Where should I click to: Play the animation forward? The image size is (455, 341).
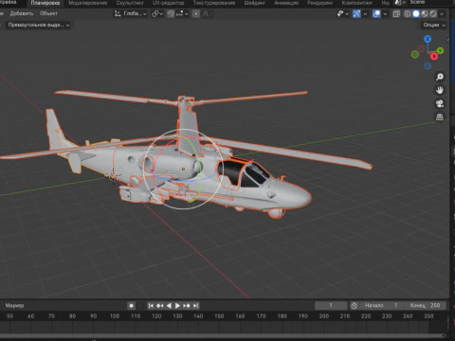pyautogui.click(x=177, y=306)
